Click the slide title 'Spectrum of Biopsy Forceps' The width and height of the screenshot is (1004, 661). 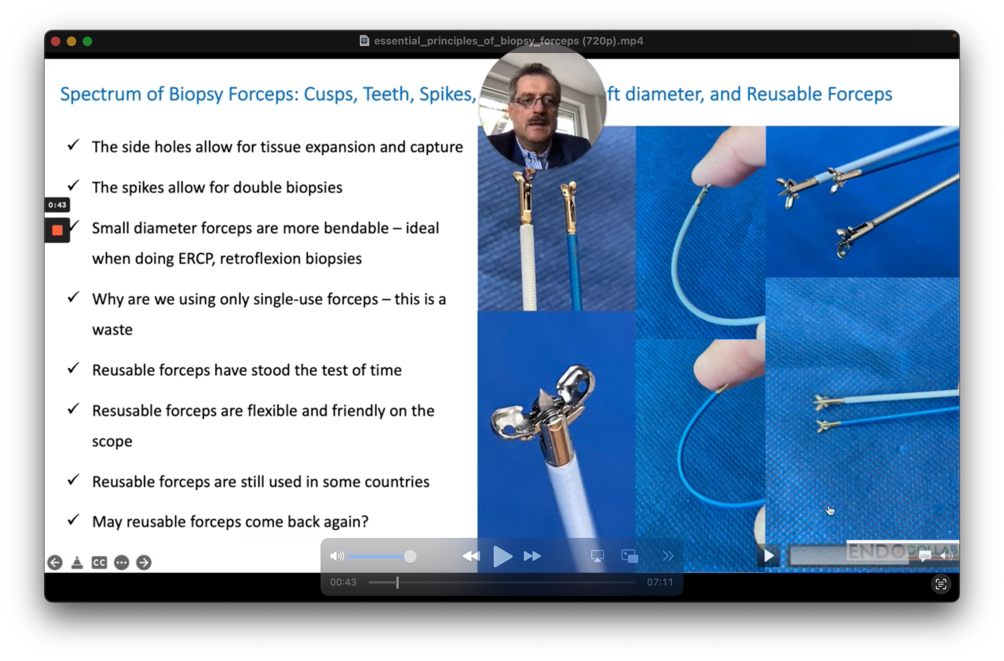[268, 94]
